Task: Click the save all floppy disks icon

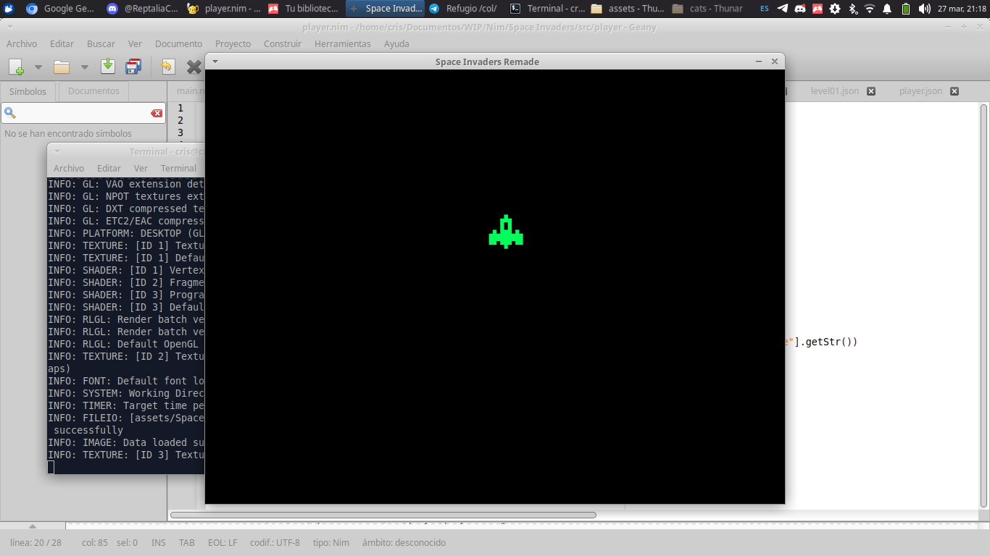Action: click(x=133, y=67)
